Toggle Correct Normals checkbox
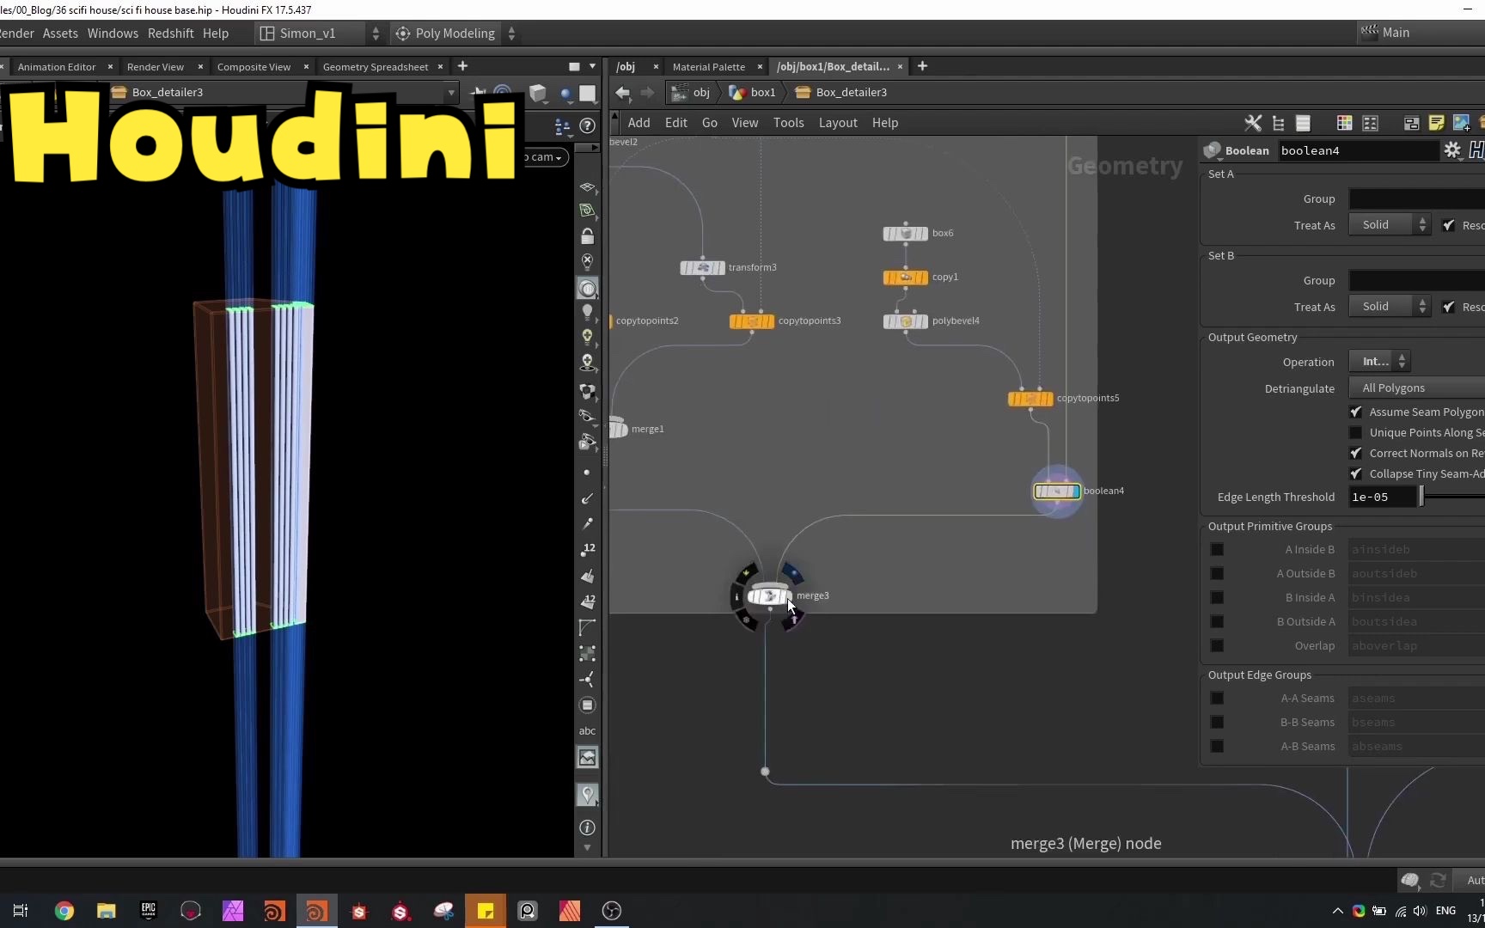1485x928 pixels. click(1356, 454)
